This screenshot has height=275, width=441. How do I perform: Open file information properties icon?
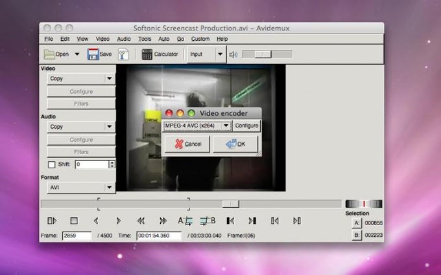click(x=123, y=54)
